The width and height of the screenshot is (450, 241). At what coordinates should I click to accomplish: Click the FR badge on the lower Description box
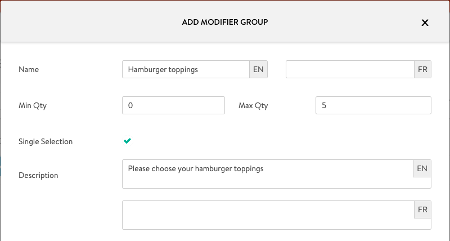pyautogui.click(x=422, y=209)
